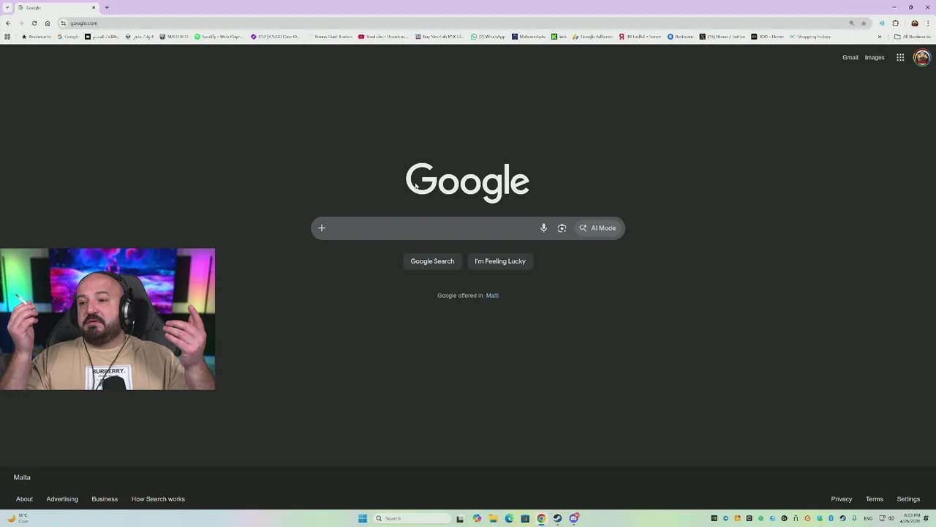Image resolution: width=936 pixels, height=527 pixels.
Task: Open File Explorer from the taskbar
Action: coord(493,518)
